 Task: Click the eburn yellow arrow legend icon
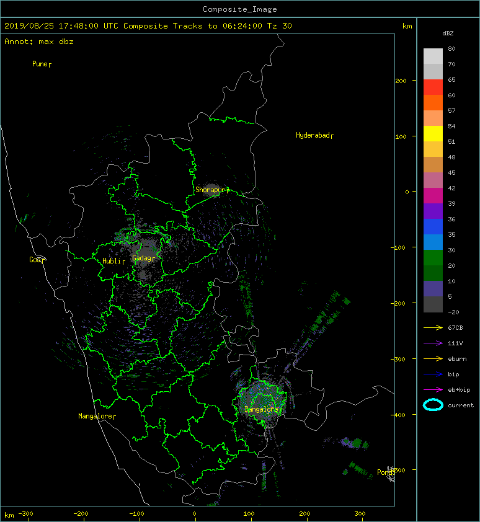(x=433, y=359)
